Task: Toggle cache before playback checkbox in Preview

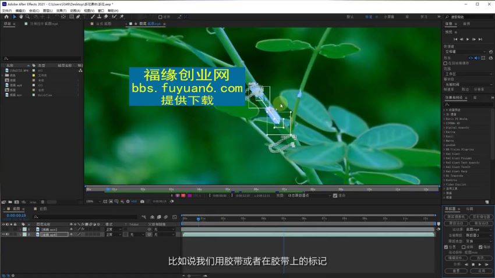Action: click(x=446, y=63)
